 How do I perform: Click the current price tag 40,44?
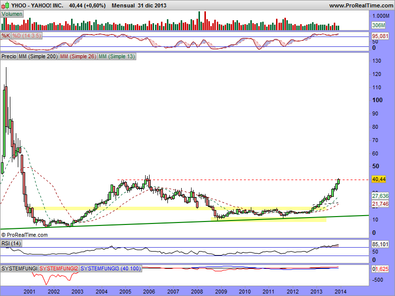379,179
